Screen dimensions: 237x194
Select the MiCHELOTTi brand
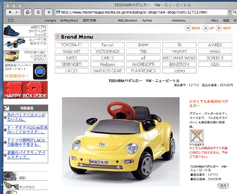[x=143, y=64]
